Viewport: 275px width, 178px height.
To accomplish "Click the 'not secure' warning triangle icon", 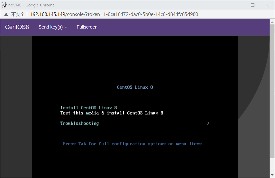I will pyautogui.click(x=6, y=14).
